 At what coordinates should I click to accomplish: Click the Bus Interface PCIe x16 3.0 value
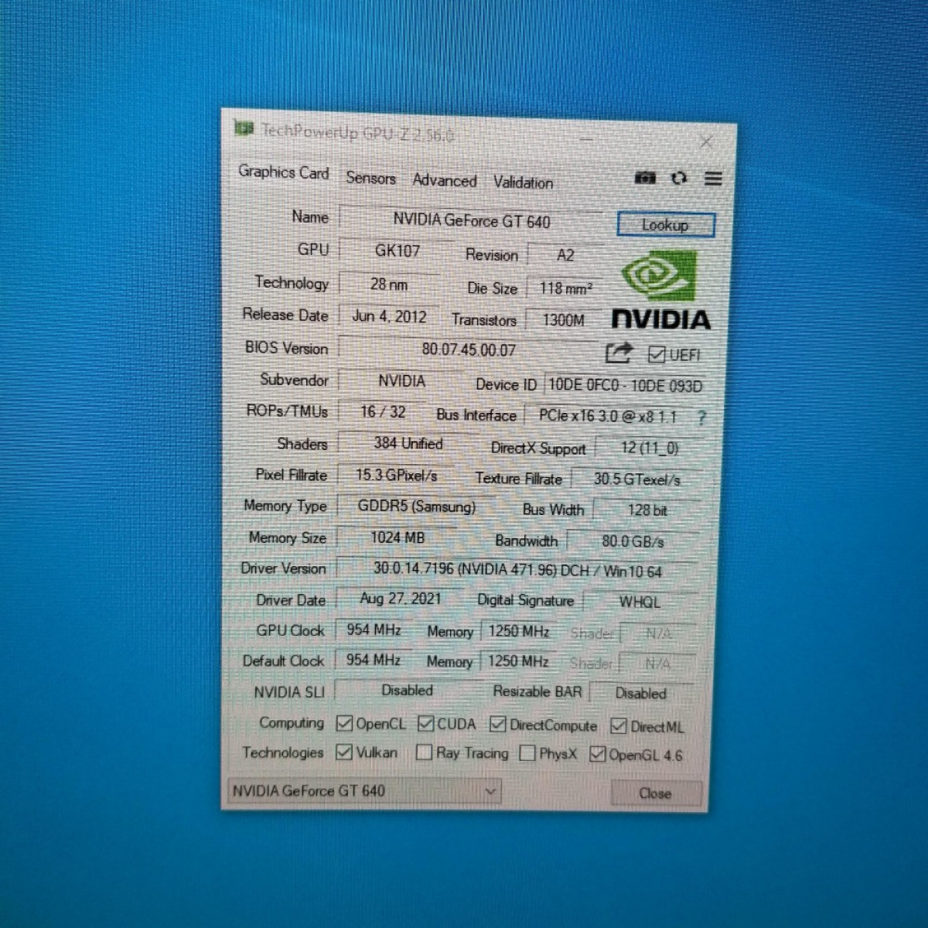[x=607, y=416]
